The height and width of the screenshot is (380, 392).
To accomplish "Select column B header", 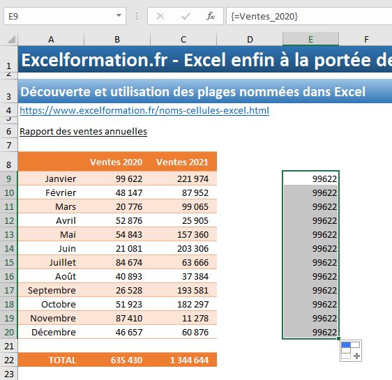I will click(117, 39).
